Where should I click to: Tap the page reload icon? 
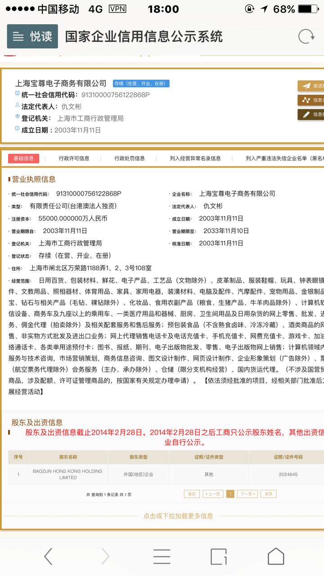point(306,36)
